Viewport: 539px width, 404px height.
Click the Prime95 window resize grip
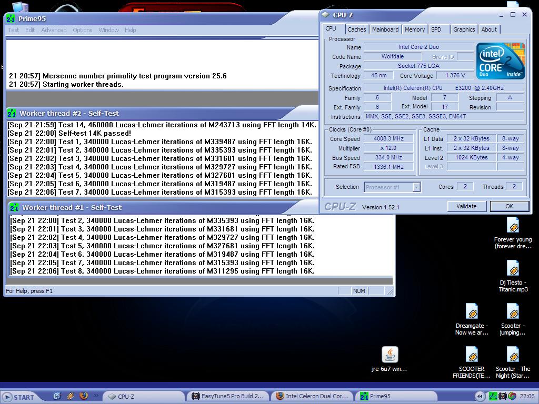[391, 291]
